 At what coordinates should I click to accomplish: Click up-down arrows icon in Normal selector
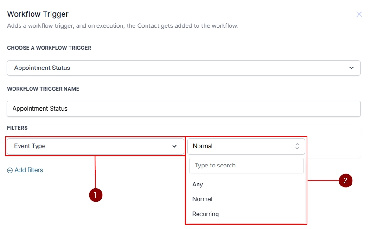[297, 146]
